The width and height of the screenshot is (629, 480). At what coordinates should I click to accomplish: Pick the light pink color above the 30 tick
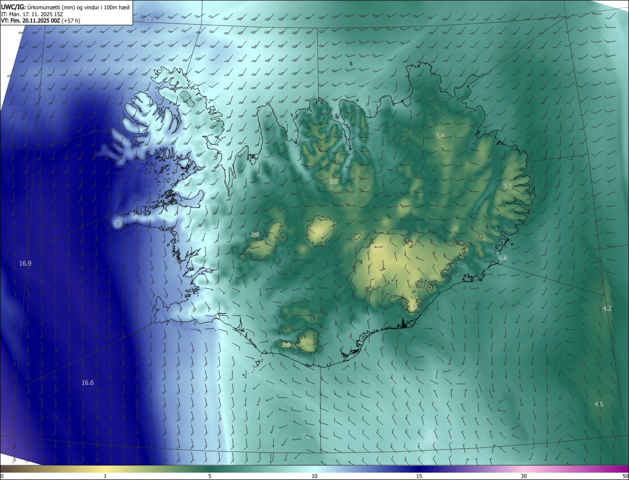coord(524,469)
